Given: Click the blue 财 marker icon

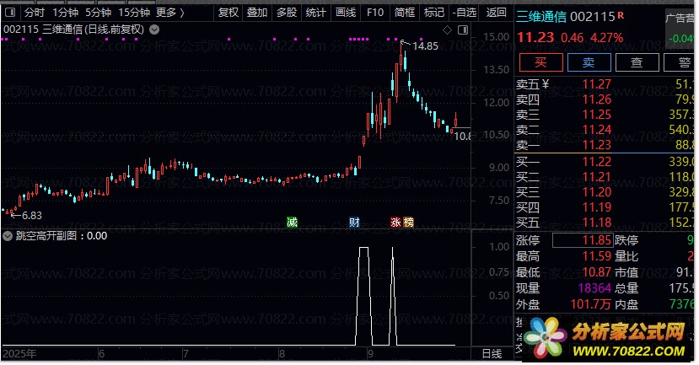Looking at the screenshot, I should pyautogui.click(x=354, y=222).
